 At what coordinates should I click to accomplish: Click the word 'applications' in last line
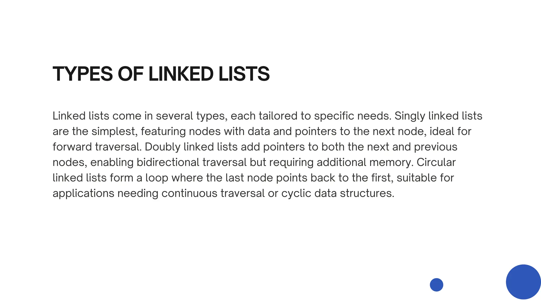point(83,193)
